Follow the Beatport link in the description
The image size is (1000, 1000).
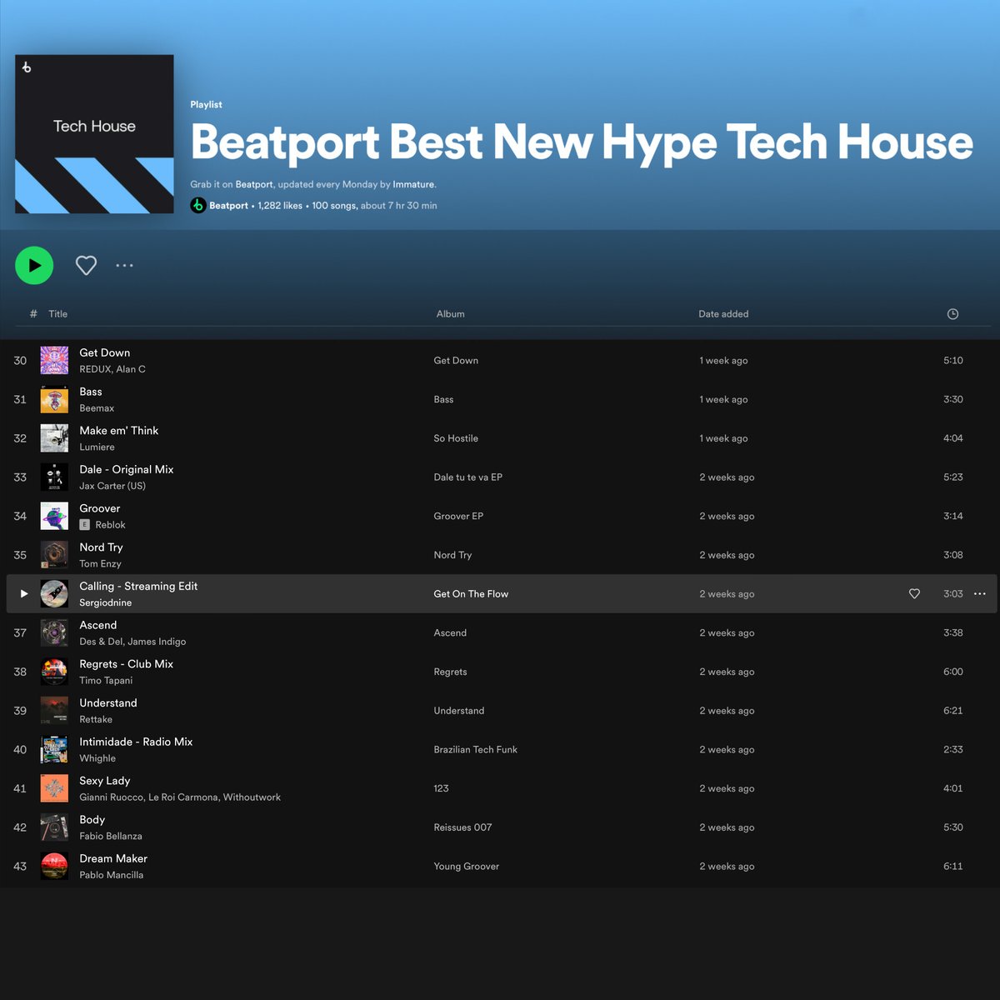pyautogui.click(x=254, y=184)
